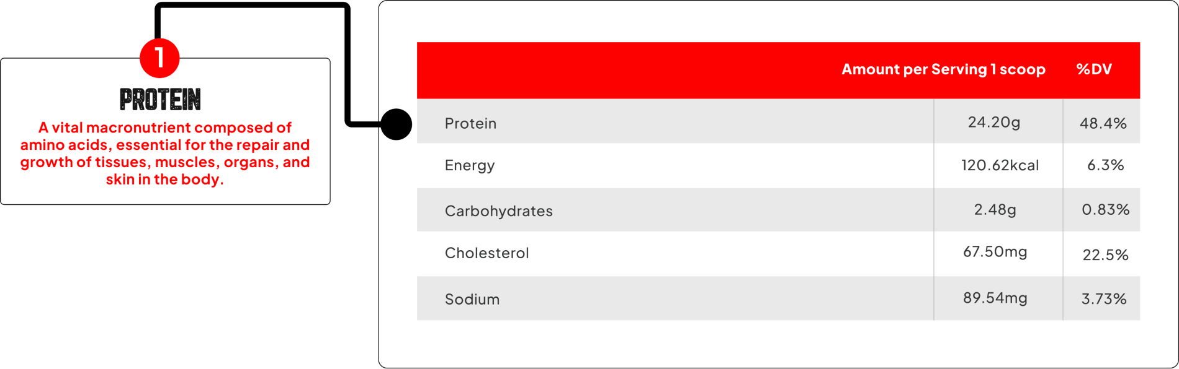This screenshot has height=369, width=1179.
Task: Click the Amount per Serving column header
Action: click(x=943, y=69)
